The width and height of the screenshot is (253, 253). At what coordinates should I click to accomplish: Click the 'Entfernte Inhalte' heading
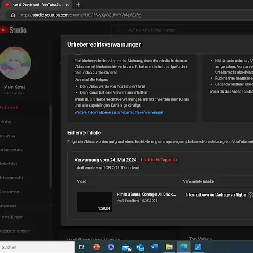(84, 133)
